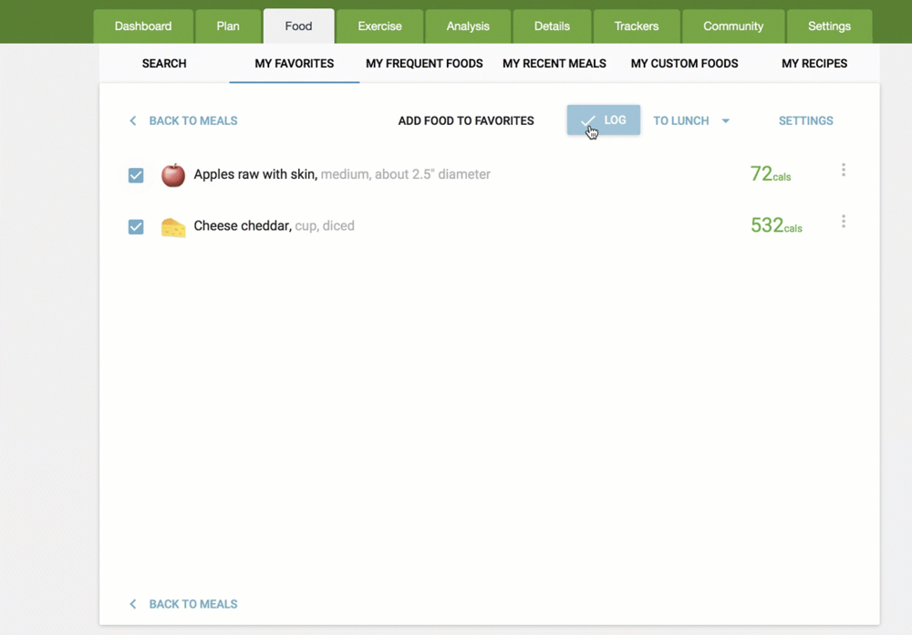Viewport: 912px width, 635px height.
Task: Uncheck the Cheese cheddar checkbox
Action: [x=136, y=227]
